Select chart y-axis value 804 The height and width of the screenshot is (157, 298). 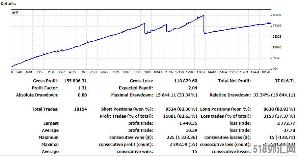(x=275, y=69)
